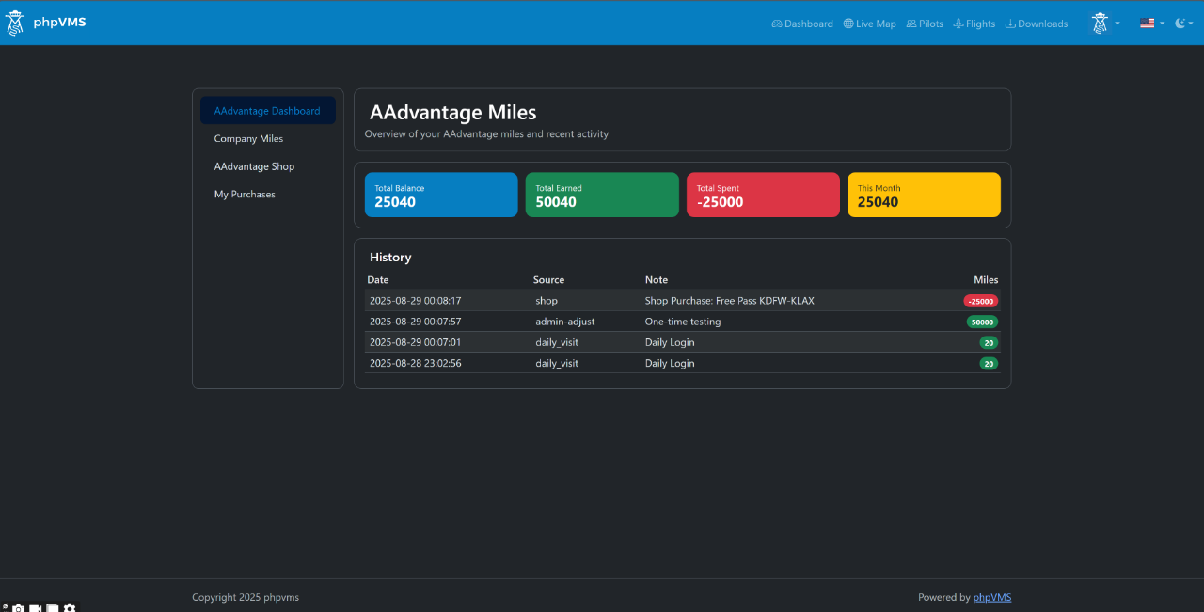This screenshot has width=1204, height=612.
Task: Open the Pilots page via its icon
Action: pos(910,23)
